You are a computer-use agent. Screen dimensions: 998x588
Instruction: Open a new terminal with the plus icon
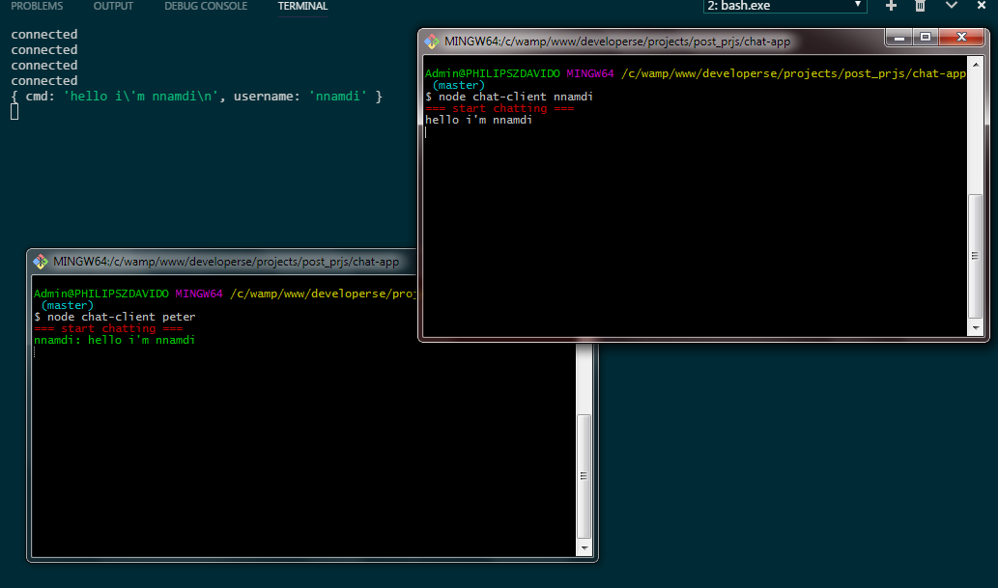click(890, 6)
